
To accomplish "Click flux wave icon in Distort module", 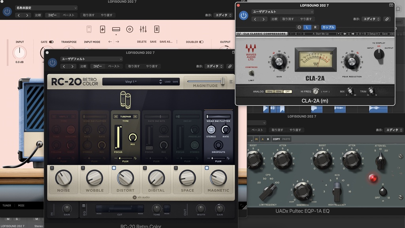I will [135, 158].
